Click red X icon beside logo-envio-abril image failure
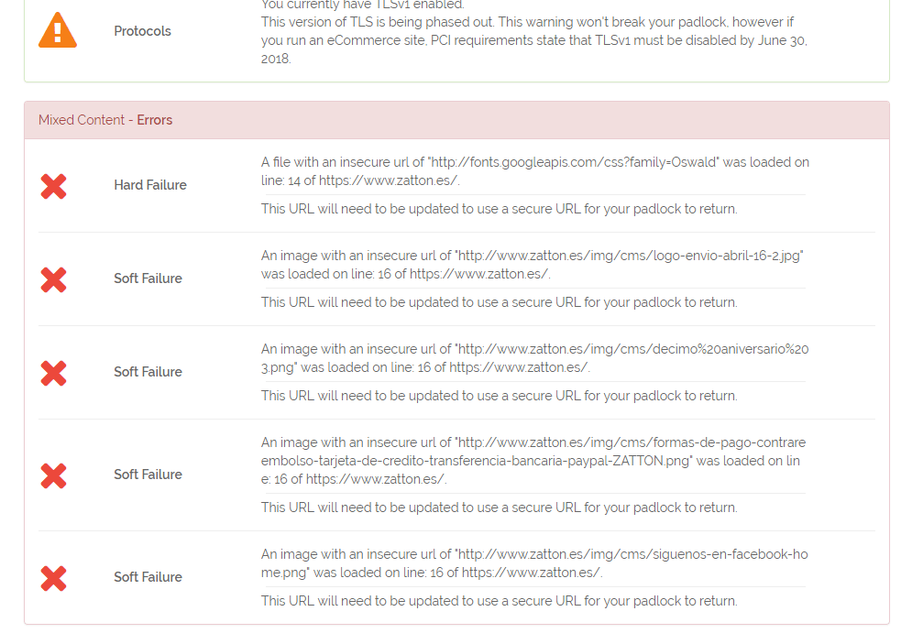 point(53,279)
